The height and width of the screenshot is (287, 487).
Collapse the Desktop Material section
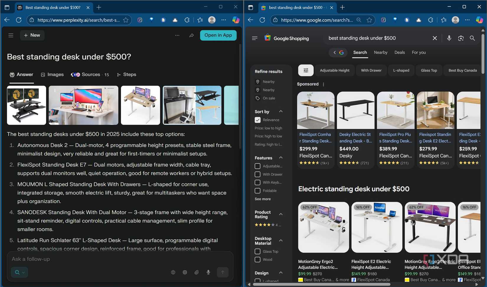[281, 240]
